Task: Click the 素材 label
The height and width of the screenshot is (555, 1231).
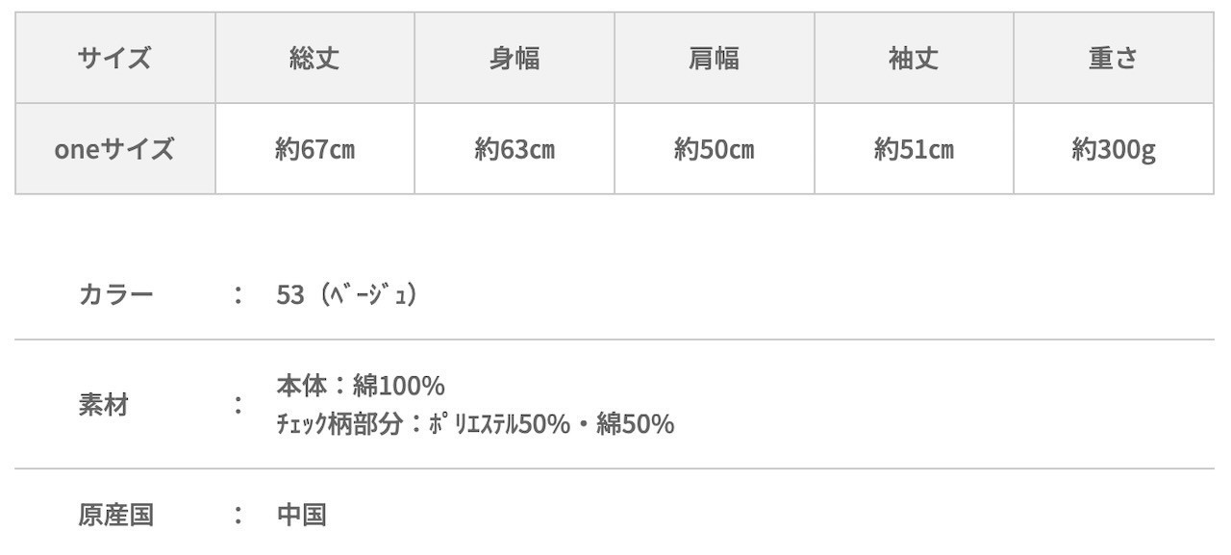Action: 103,405
